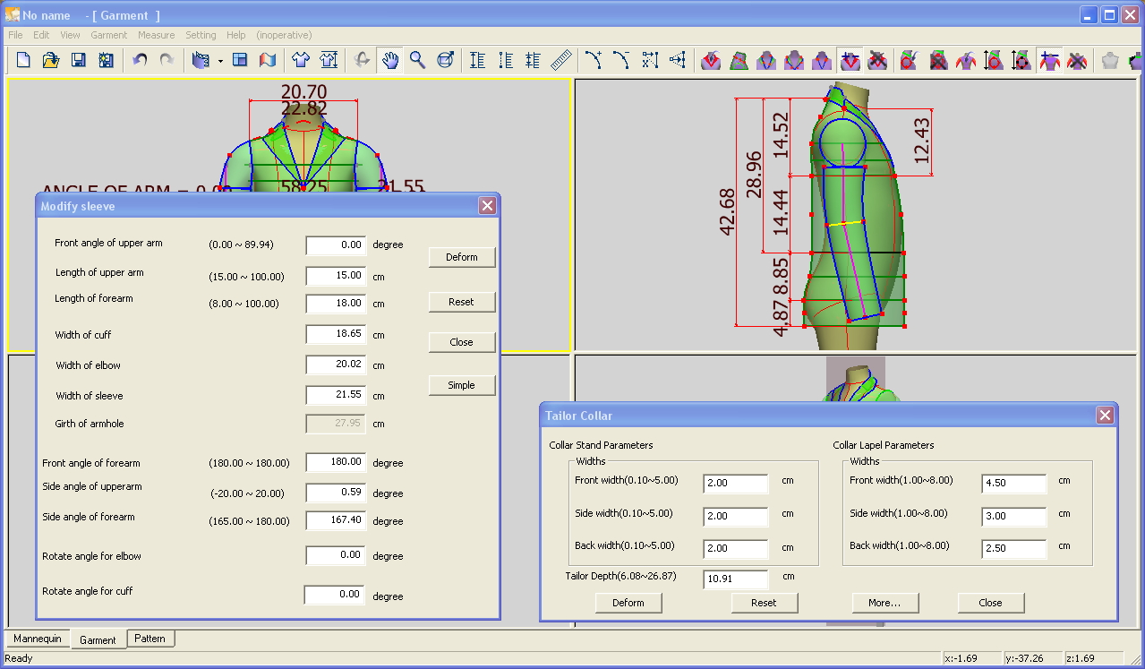Click the Simple button in sleeve dialog
1145x669 pixels.
[x=461, y=385]
